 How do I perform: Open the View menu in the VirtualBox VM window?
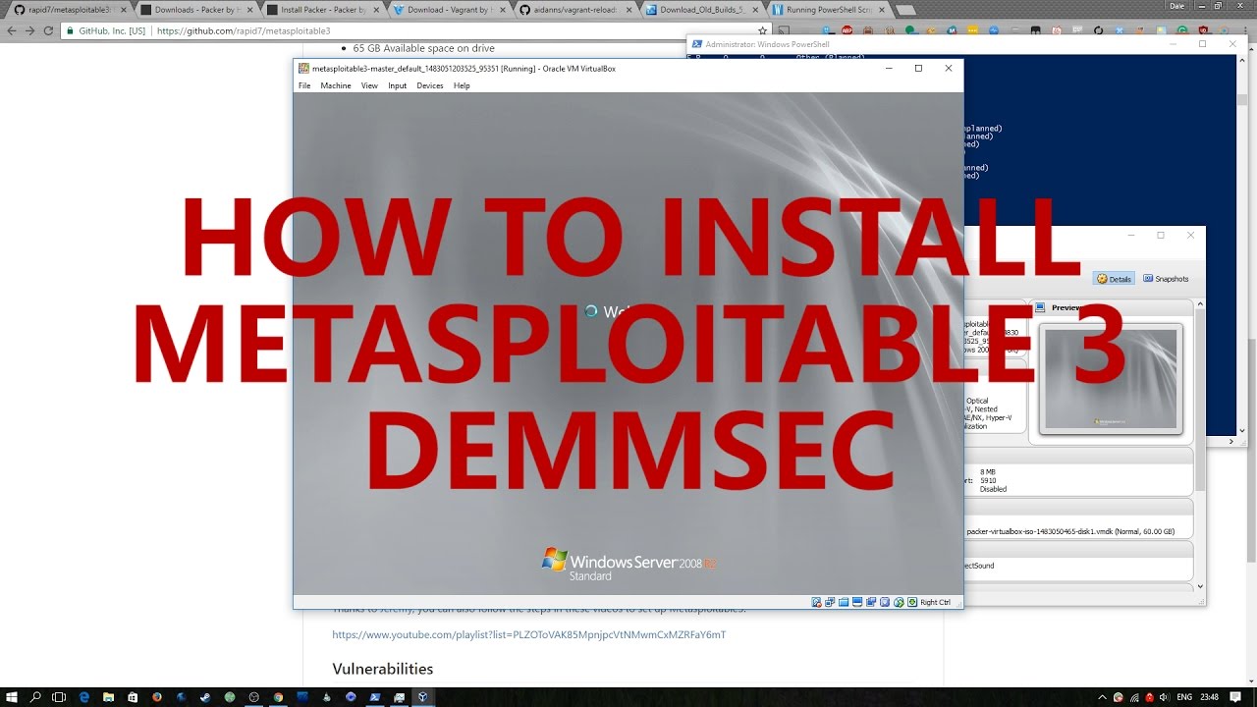(369, 85)
